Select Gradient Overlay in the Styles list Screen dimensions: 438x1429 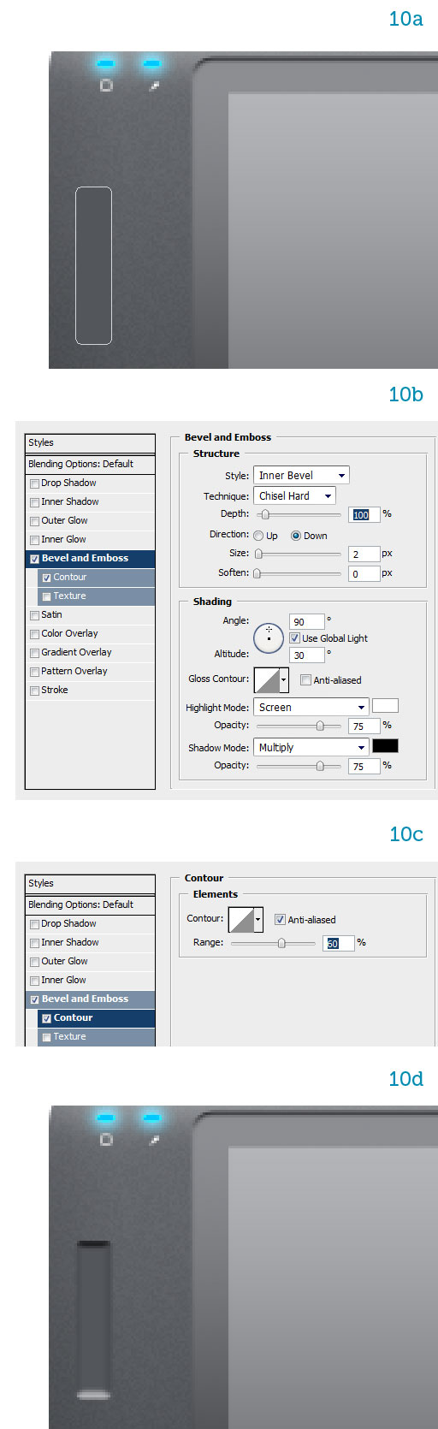point(90,652)
